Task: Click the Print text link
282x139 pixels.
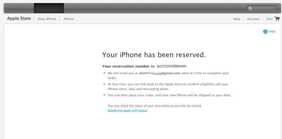Action: tap(272, 32)
